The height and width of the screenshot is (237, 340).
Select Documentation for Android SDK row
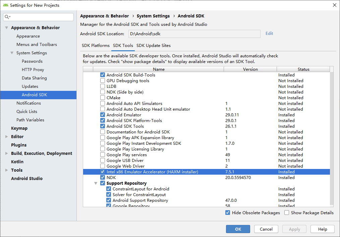tap(207, 132)
